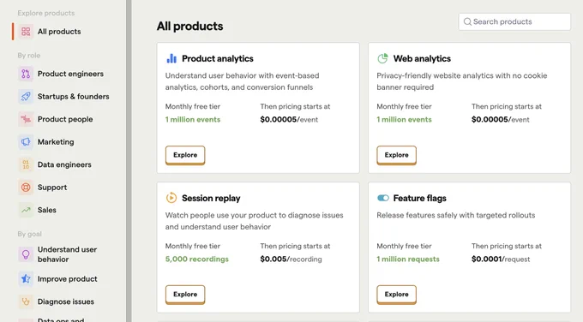Click the 'By goal' section label
Screen dimensions: 583x322
click(30, 234)
